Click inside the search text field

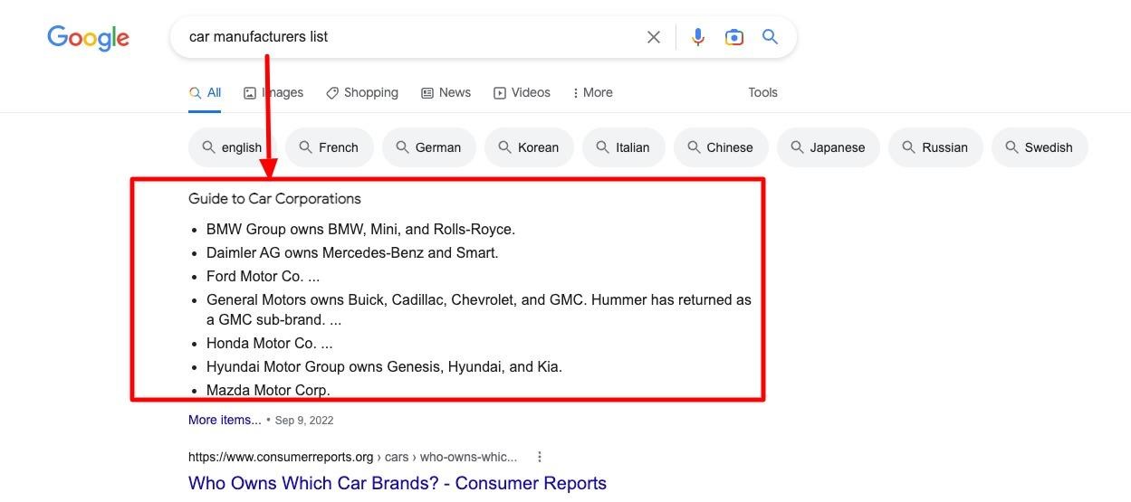407,37
